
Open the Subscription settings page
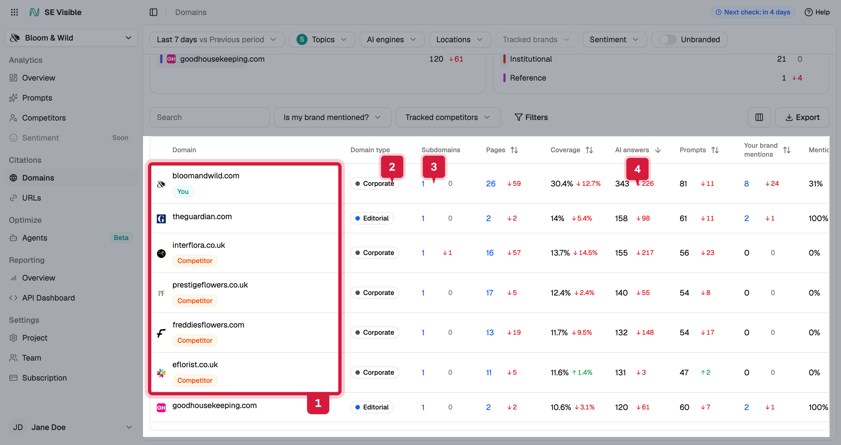pyautogui.click(x=44, y=378)
